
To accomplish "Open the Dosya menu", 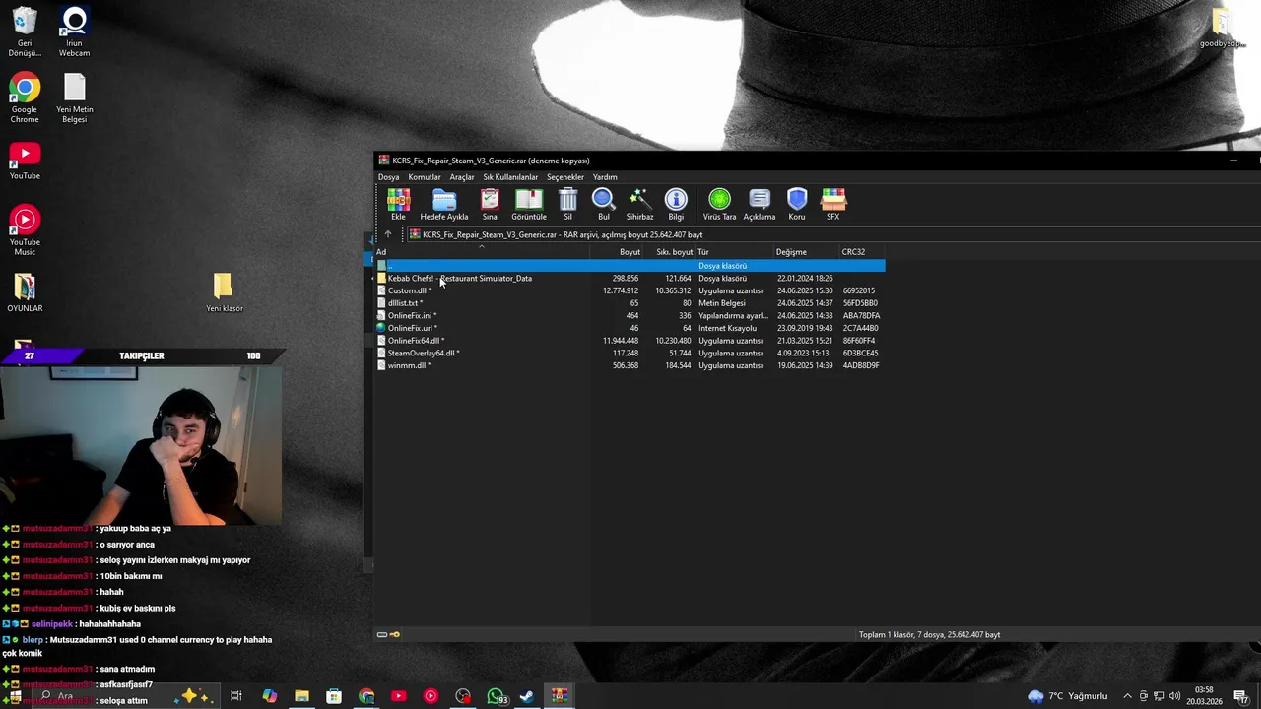I will point(389,177).
